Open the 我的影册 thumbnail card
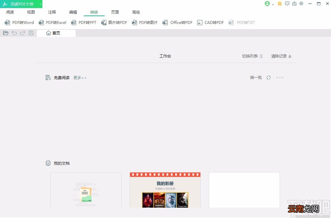331x218 pixels. tap(165, 190)
